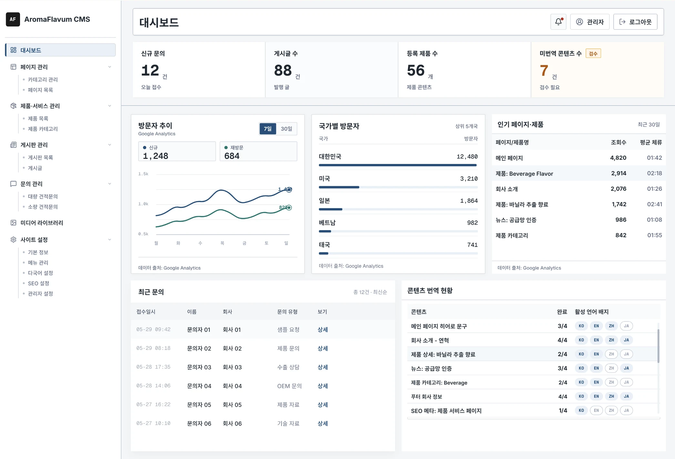Switch visitor trend to 30일
The height and width of the screenshot is (459, 675).
[286, 129]
